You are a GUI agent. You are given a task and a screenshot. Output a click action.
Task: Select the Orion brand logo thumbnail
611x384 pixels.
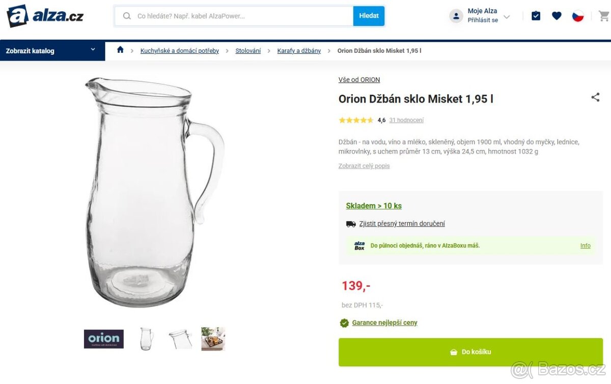[x=104, y=339]
